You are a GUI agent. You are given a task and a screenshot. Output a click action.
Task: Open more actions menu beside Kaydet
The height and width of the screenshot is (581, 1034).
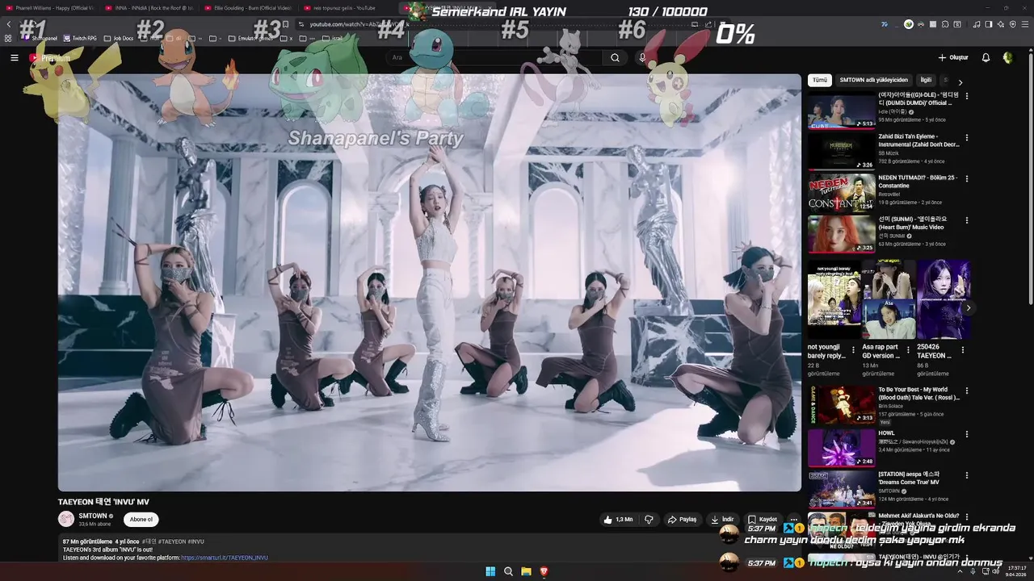794,520
